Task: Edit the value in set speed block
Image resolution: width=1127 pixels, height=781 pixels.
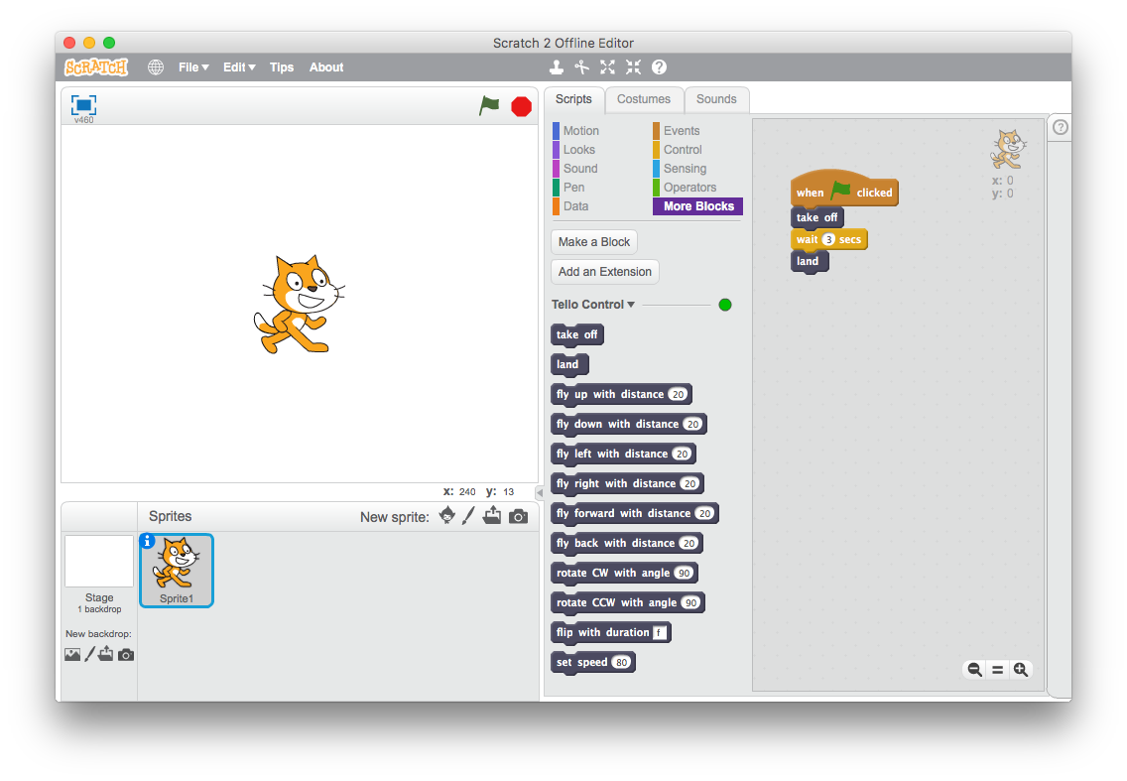Action: 622,662
